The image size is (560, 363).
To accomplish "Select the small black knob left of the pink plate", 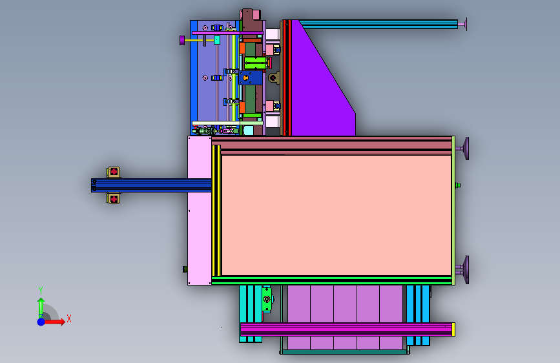I will tap(185, 269).
